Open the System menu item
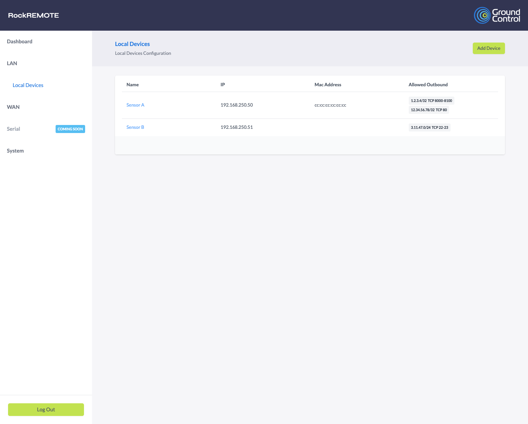Image resolution: width=528 pixels, height=424 pixels. tap(15, 151)
